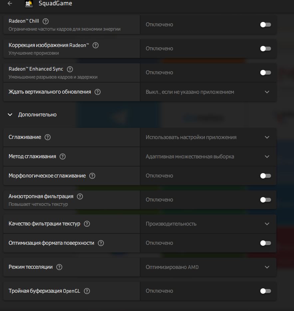Click 'Улучшение прорисовки' description
294x311 pixels.
[x=34, y=53]
